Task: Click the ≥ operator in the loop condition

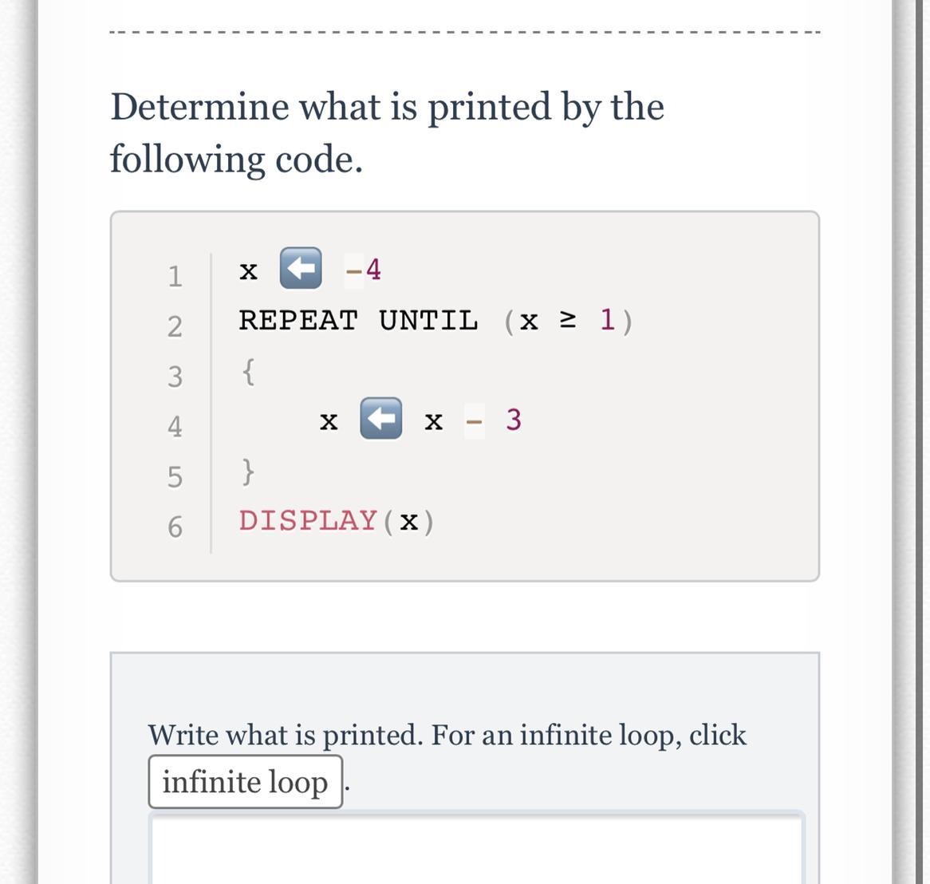Action: (x=567, y=320)
